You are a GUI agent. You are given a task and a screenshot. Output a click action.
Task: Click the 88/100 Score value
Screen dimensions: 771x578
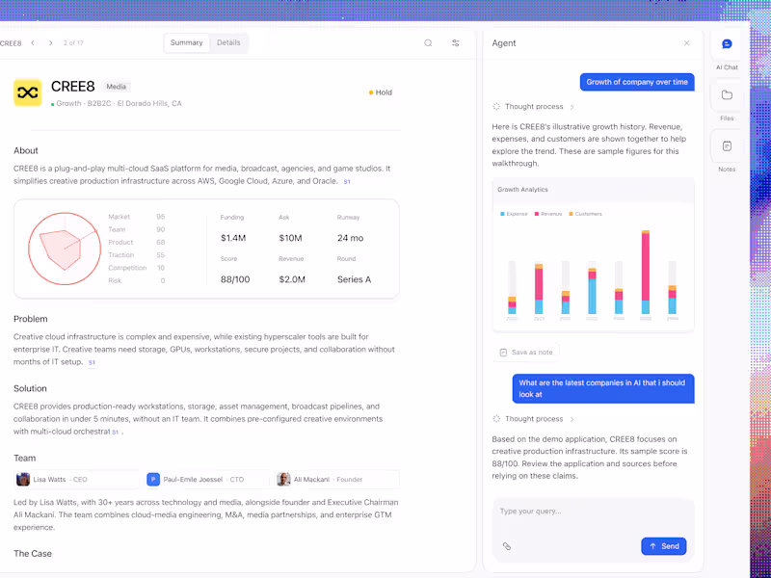tap(235, 279)
